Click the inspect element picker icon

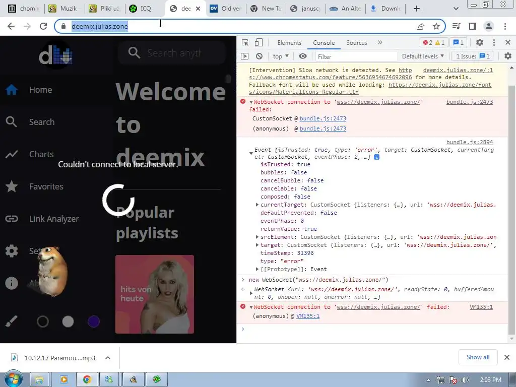pyautogui.click(x=245, y=42)
